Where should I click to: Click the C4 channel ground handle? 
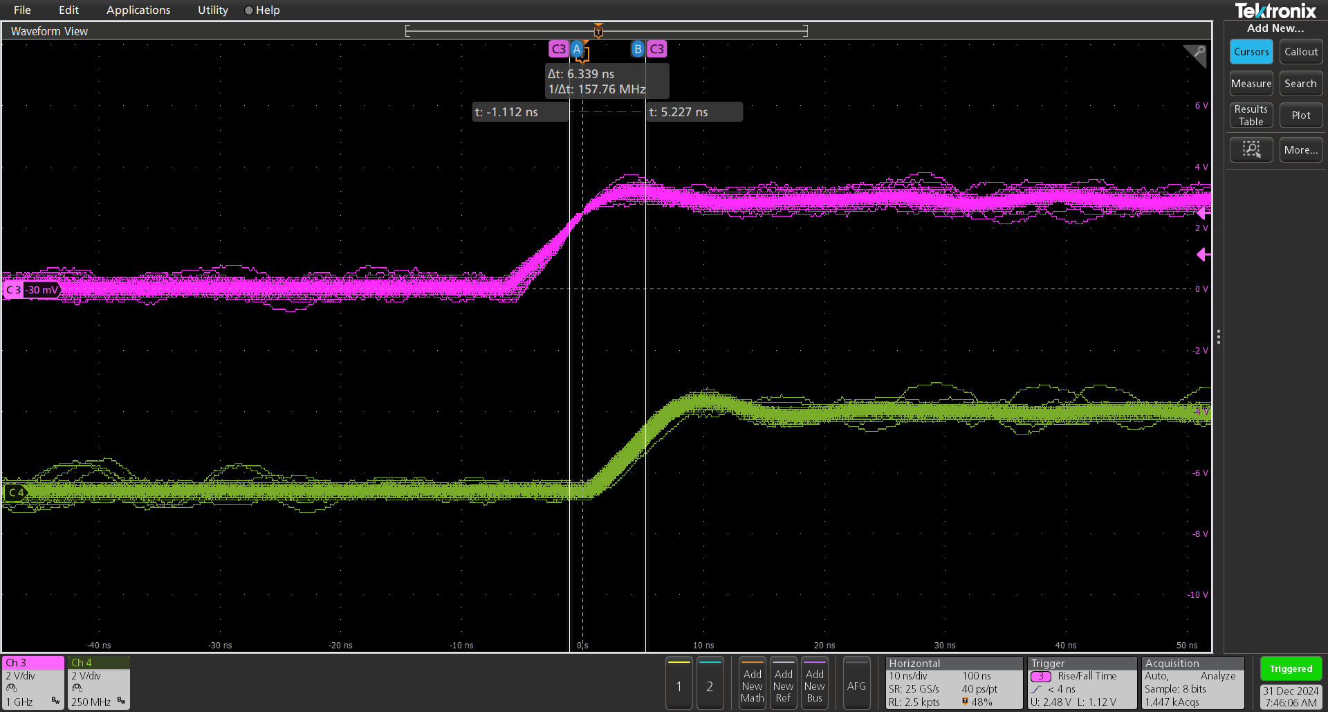pyautogui.click(x=15, y=493)
